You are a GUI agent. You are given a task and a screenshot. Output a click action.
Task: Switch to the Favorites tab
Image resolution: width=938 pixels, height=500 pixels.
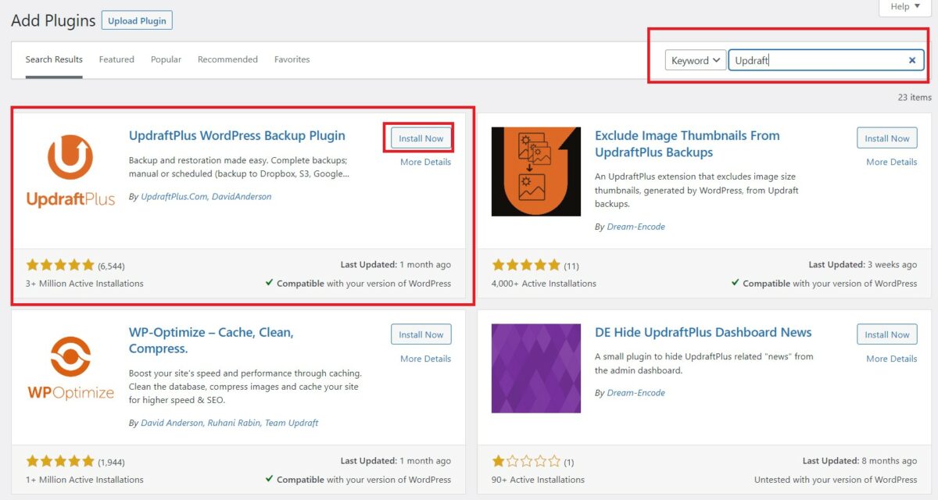292,59
